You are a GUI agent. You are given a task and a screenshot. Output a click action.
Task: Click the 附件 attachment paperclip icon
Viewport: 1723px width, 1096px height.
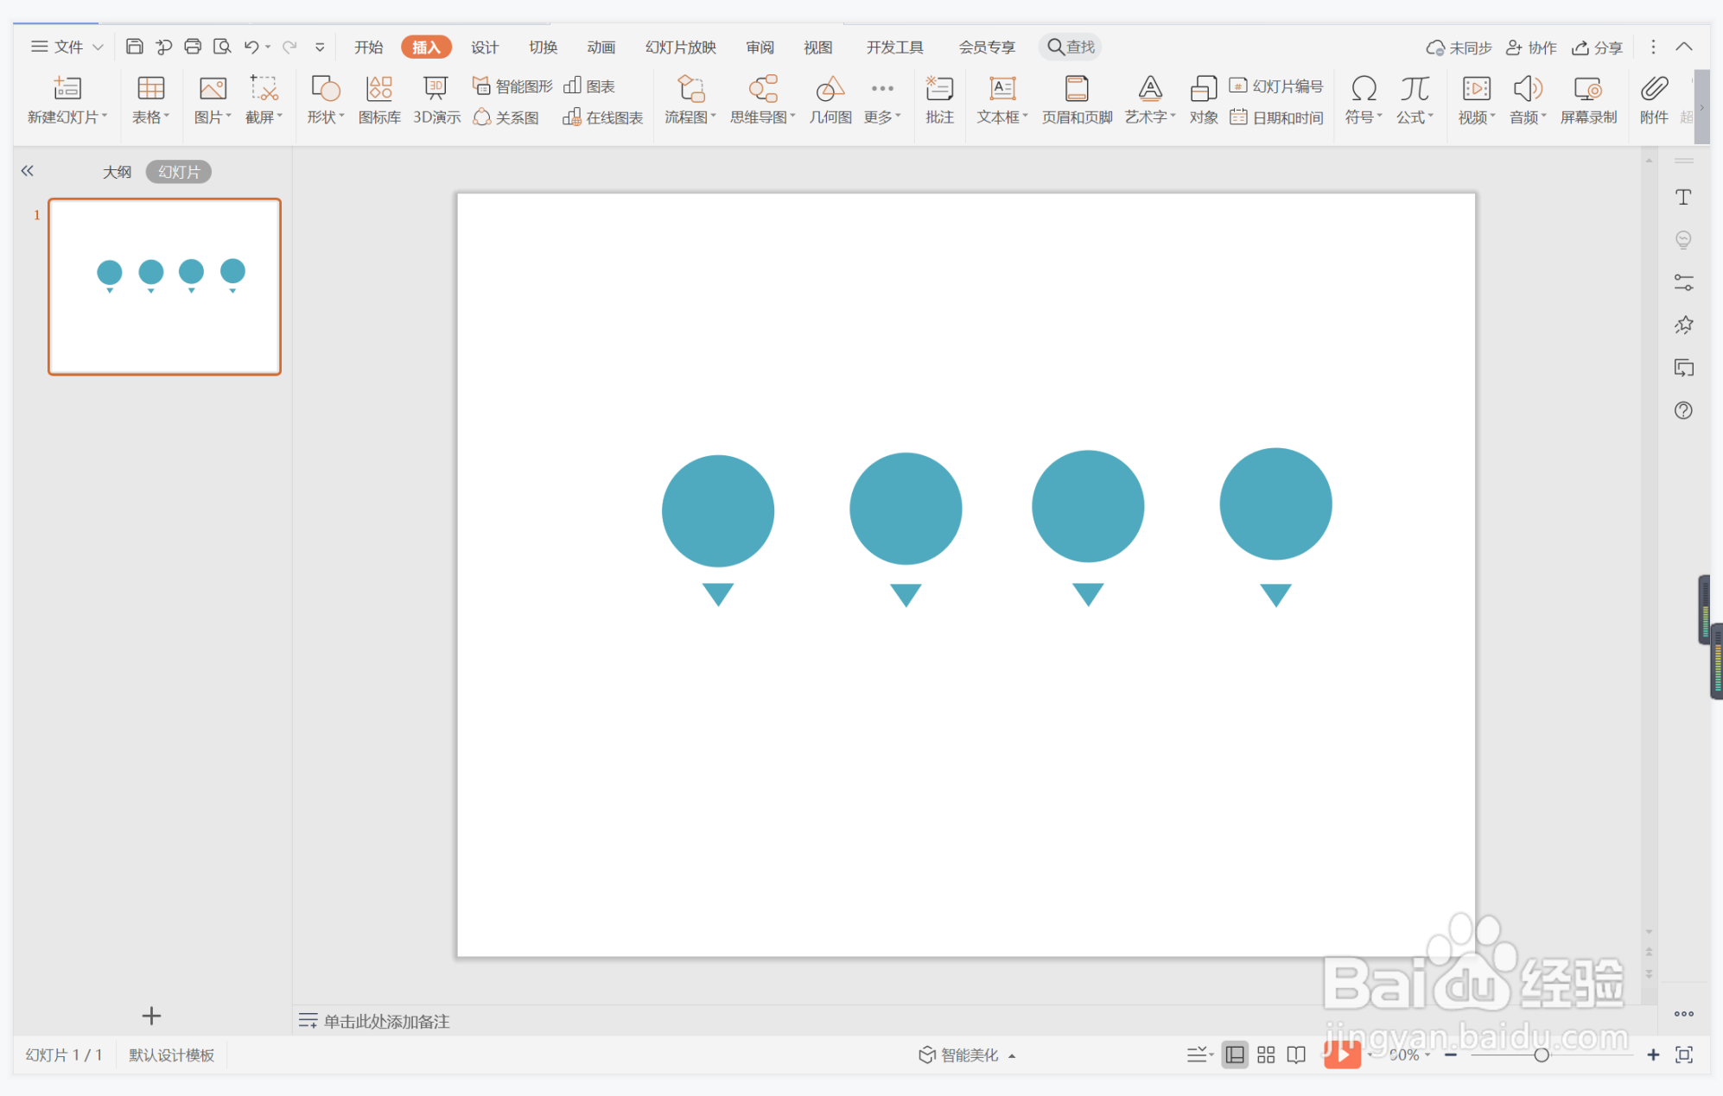pos(1654,90)
